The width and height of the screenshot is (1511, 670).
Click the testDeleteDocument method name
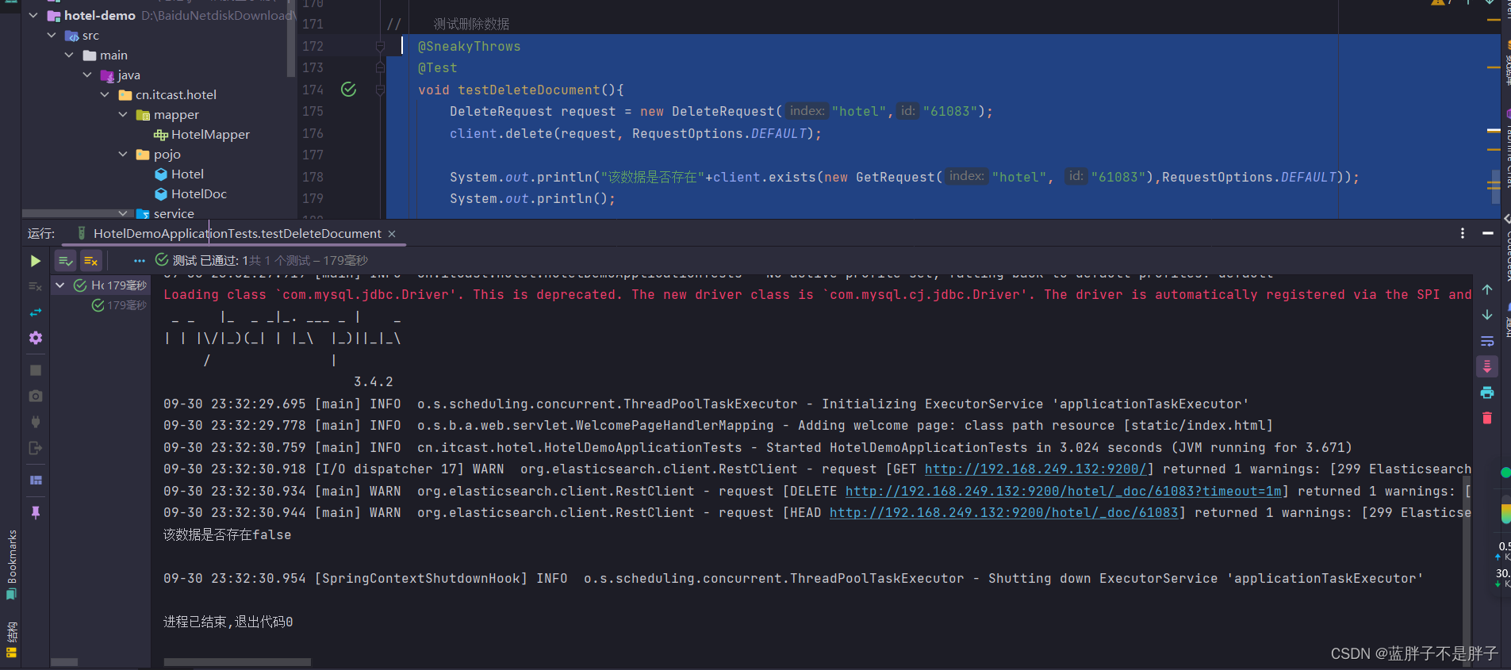click(x=529, y=90)
